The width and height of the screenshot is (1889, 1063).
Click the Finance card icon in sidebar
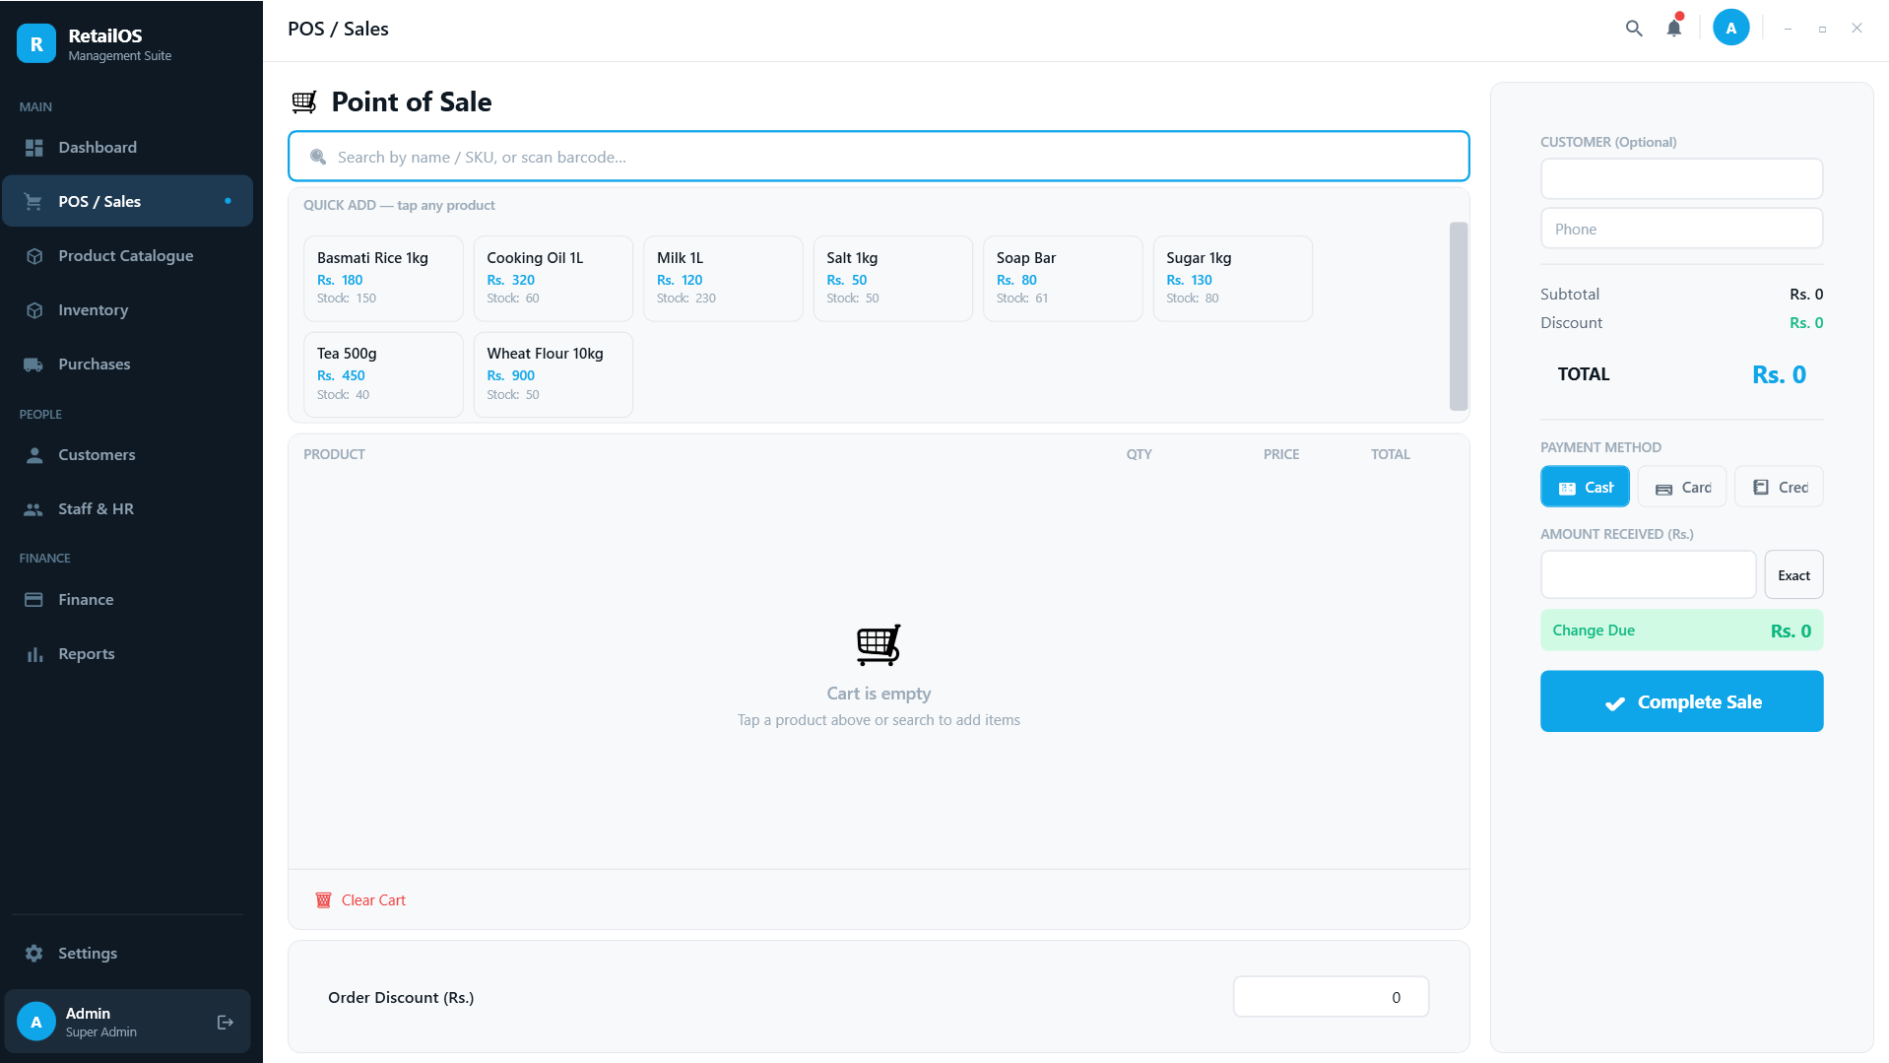[x=33, y=599]
